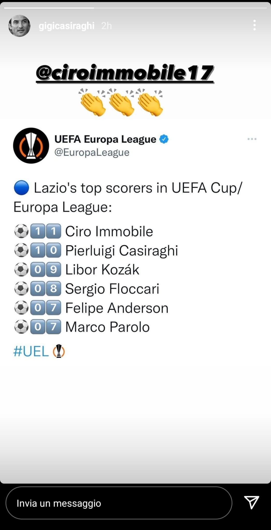Tap the @EuropaLeague handle
The width and height of the screenshot is (271, 530).
pyautogui.click(x=92, y=152)
